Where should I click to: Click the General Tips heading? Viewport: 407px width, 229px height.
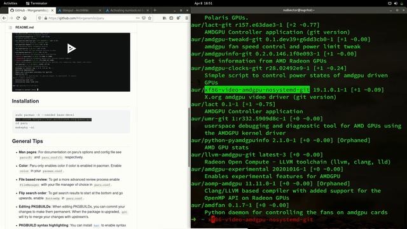[x=27, y=141]
